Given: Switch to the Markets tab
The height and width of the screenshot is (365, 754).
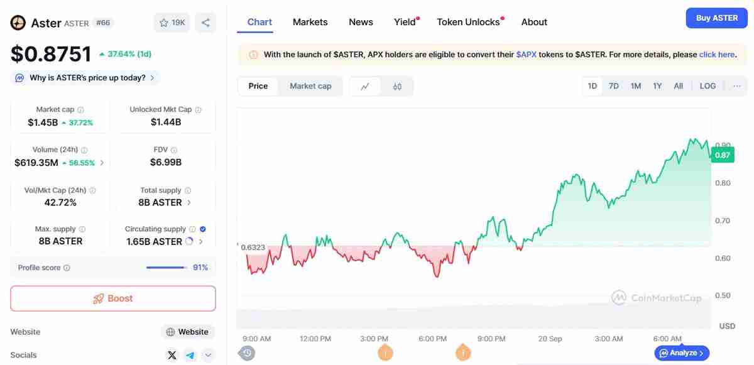Looking at the screenshot, I should 310,22.
